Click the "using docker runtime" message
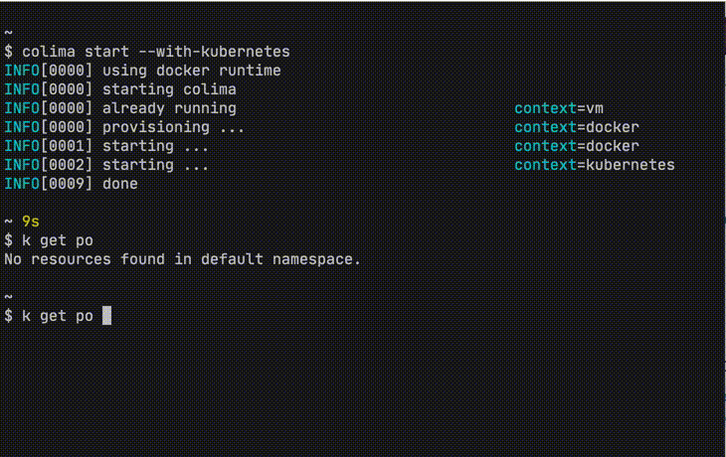This screenshot has width=726, height=457. (192, 71)
